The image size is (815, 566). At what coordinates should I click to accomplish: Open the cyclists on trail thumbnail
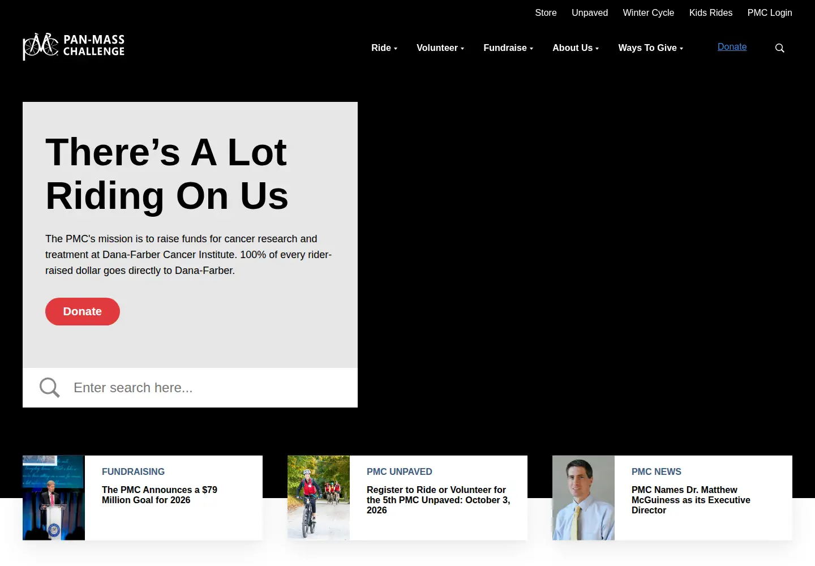click(319, 498)
